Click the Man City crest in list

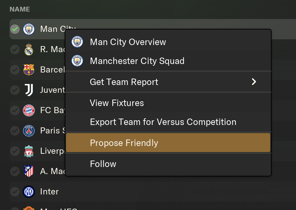tap(29, 29)
